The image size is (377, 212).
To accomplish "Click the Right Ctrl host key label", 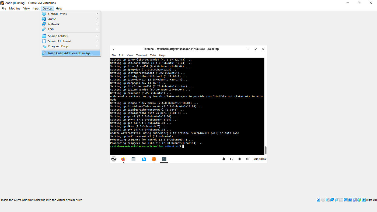I will (372, 200).
